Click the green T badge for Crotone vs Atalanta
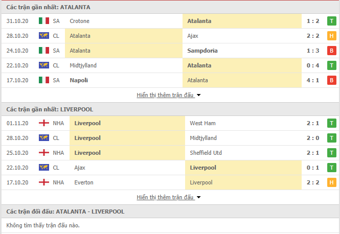340x234 pixels. tap(331, 21)
